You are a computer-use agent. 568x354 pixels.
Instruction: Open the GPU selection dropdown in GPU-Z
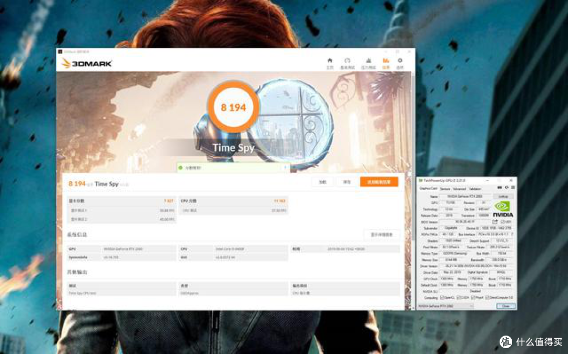[x=445, y=306]
